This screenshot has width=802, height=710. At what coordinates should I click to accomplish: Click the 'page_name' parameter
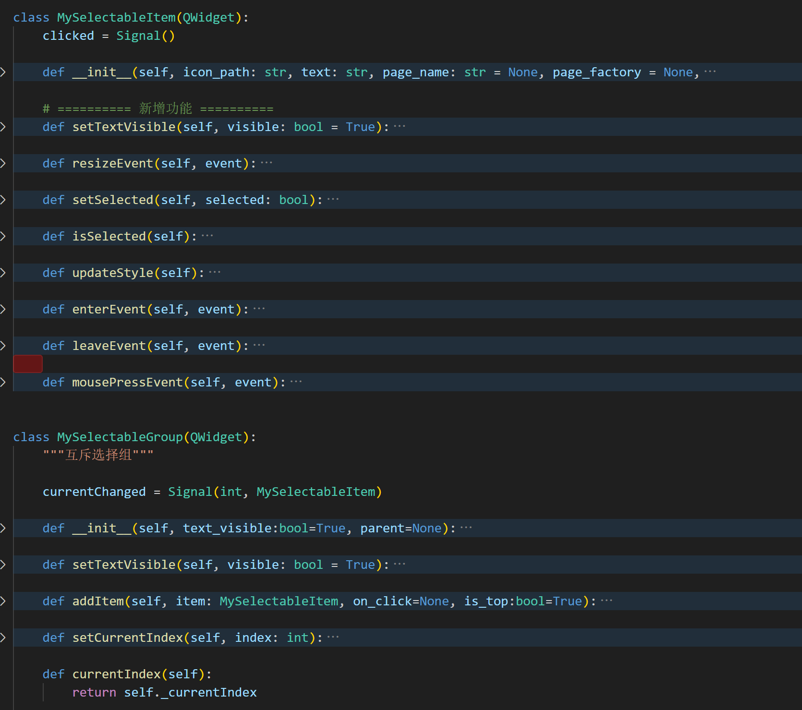[x=416, y=72]
